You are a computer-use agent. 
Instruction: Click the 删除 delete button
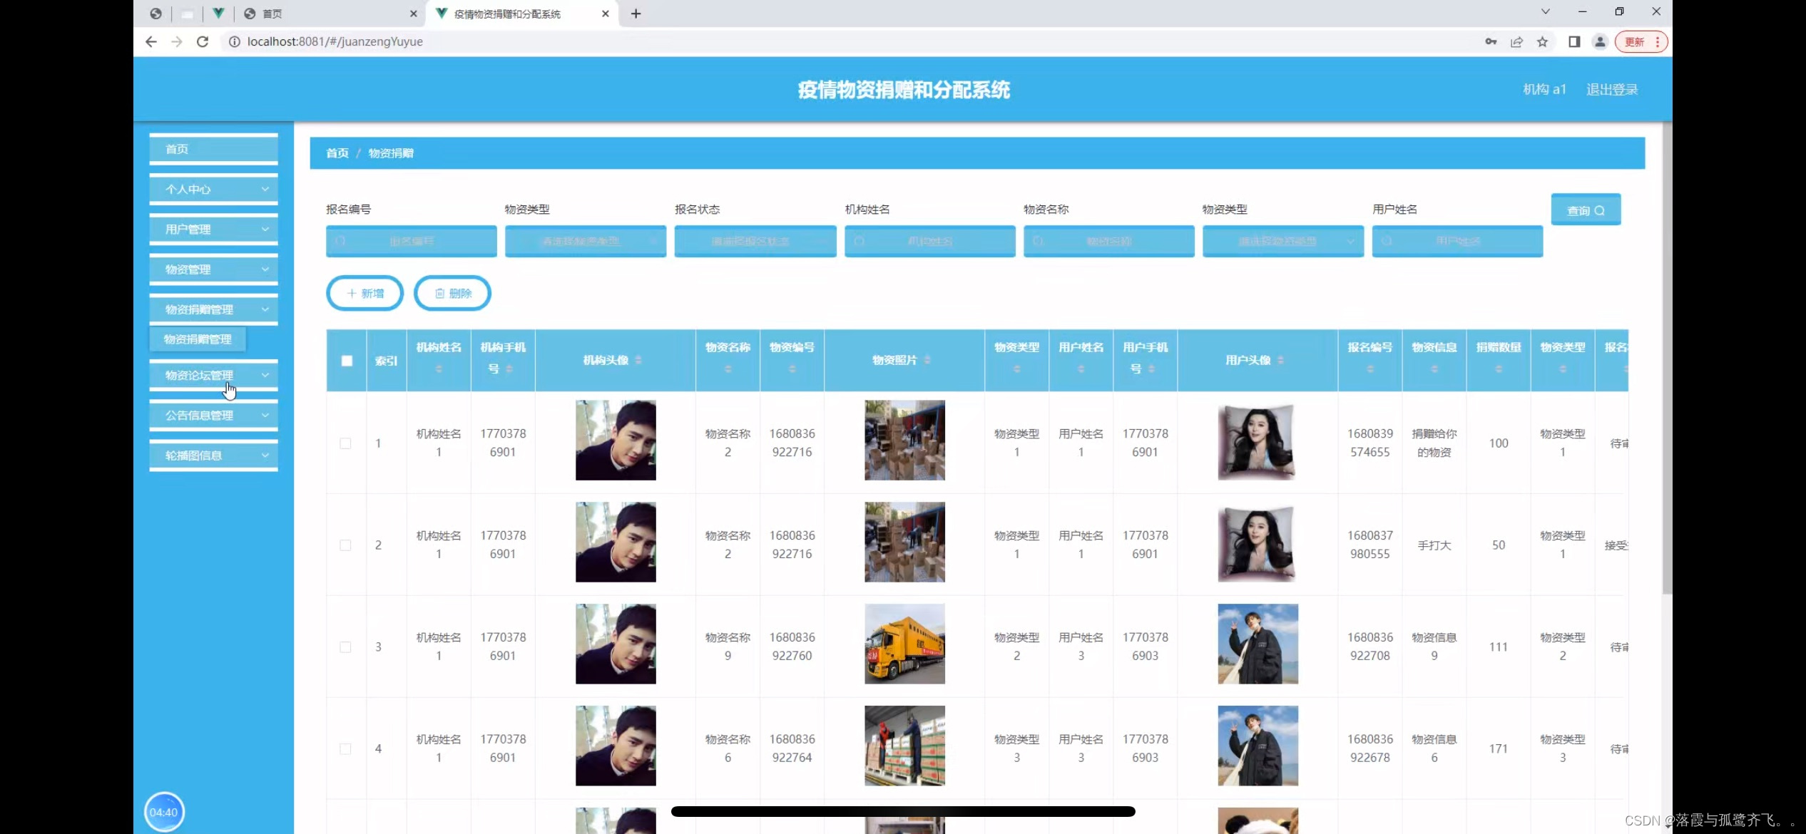[452, 293]
